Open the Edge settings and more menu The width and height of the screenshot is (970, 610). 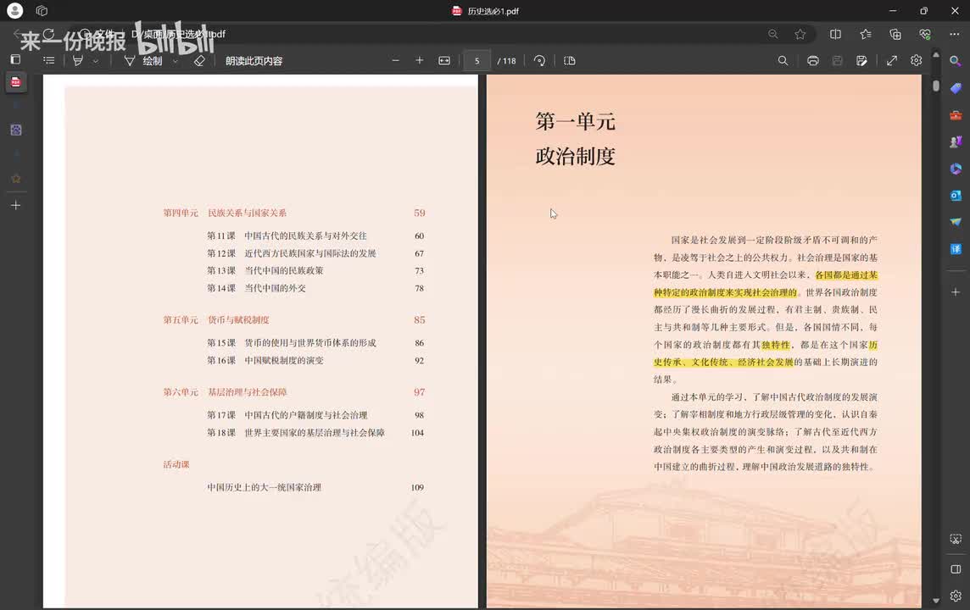pos(955,34)
